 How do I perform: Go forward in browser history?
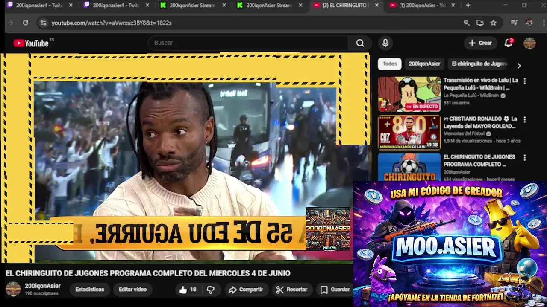(11, 23)
